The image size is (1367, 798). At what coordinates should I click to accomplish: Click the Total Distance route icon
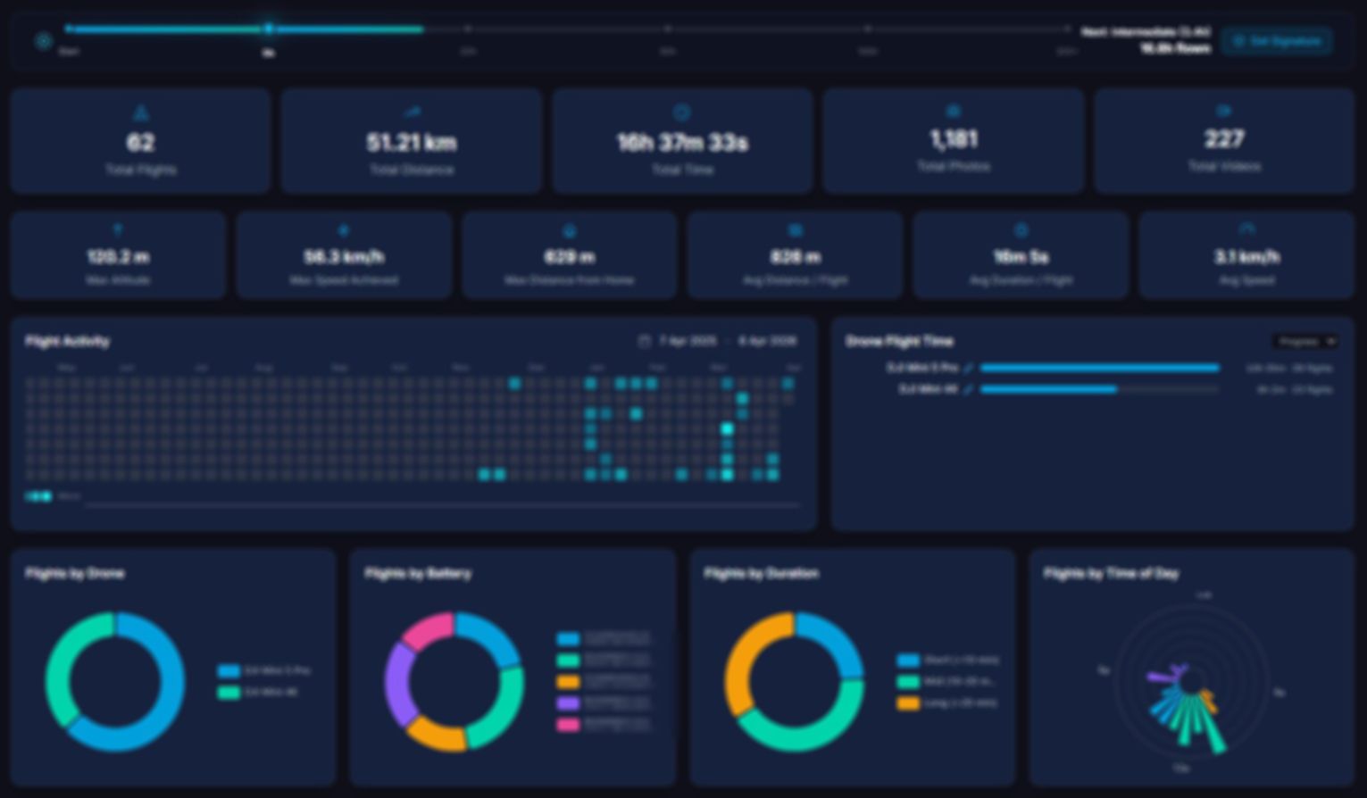tap(411, 112)
